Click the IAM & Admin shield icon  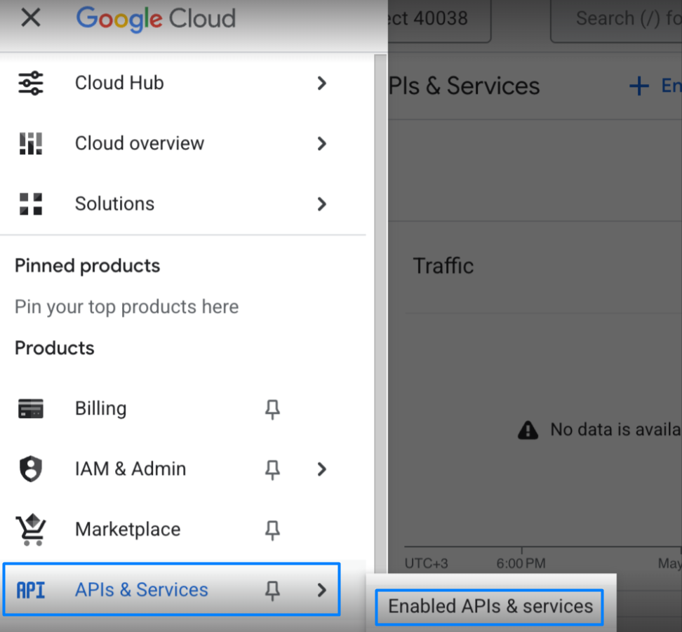(x=30, y=469)
